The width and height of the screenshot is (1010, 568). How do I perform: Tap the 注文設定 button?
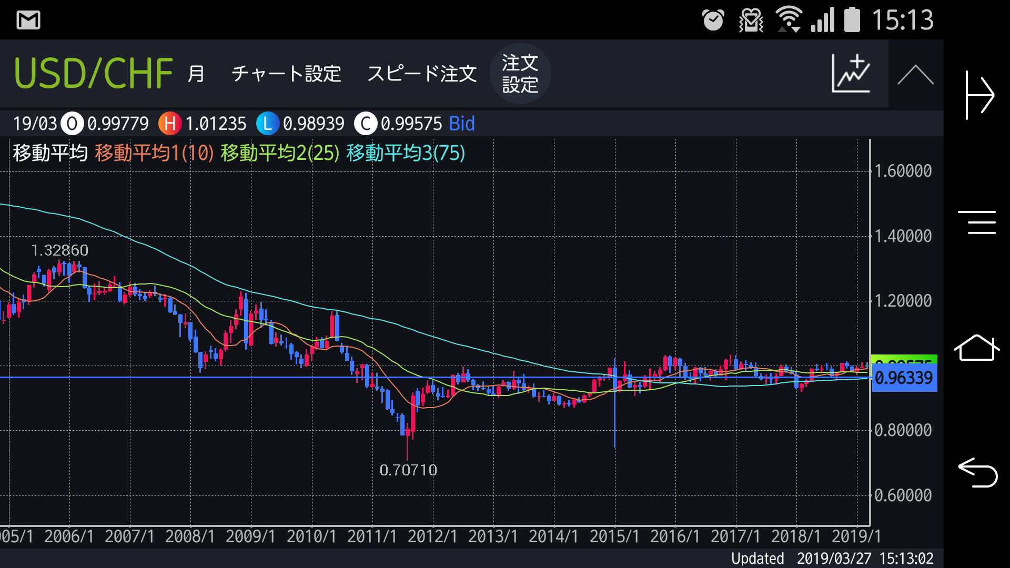pos(520,74)
